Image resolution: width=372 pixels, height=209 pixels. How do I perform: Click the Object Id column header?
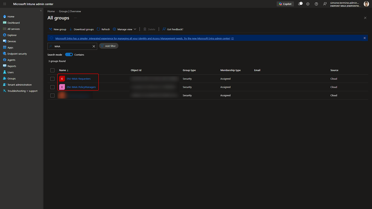pos(136,70)
